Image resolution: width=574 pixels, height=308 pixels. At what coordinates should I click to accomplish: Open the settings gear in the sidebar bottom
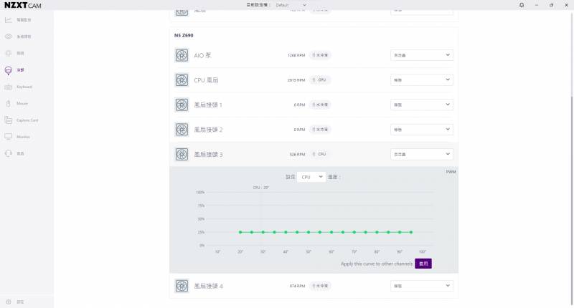(8, 302)
